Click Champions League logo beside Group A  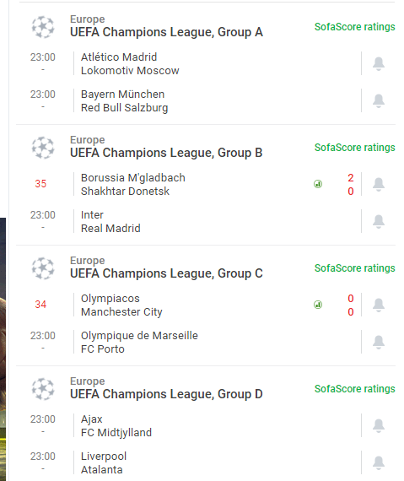coord(43,27)
